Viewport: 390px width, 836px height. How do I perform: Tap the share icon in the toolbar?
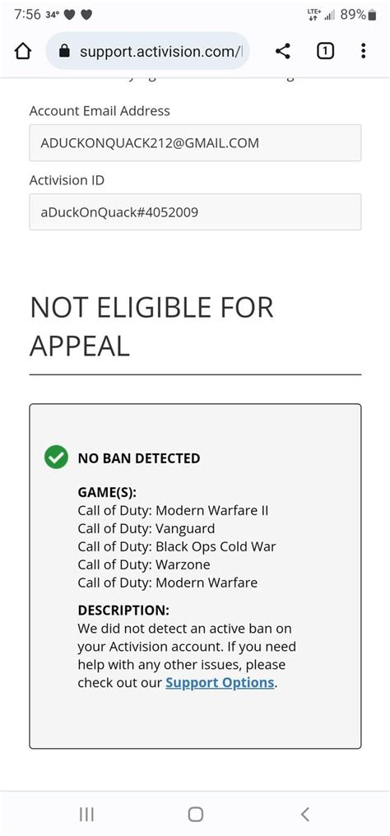click(x=283, y=51)
